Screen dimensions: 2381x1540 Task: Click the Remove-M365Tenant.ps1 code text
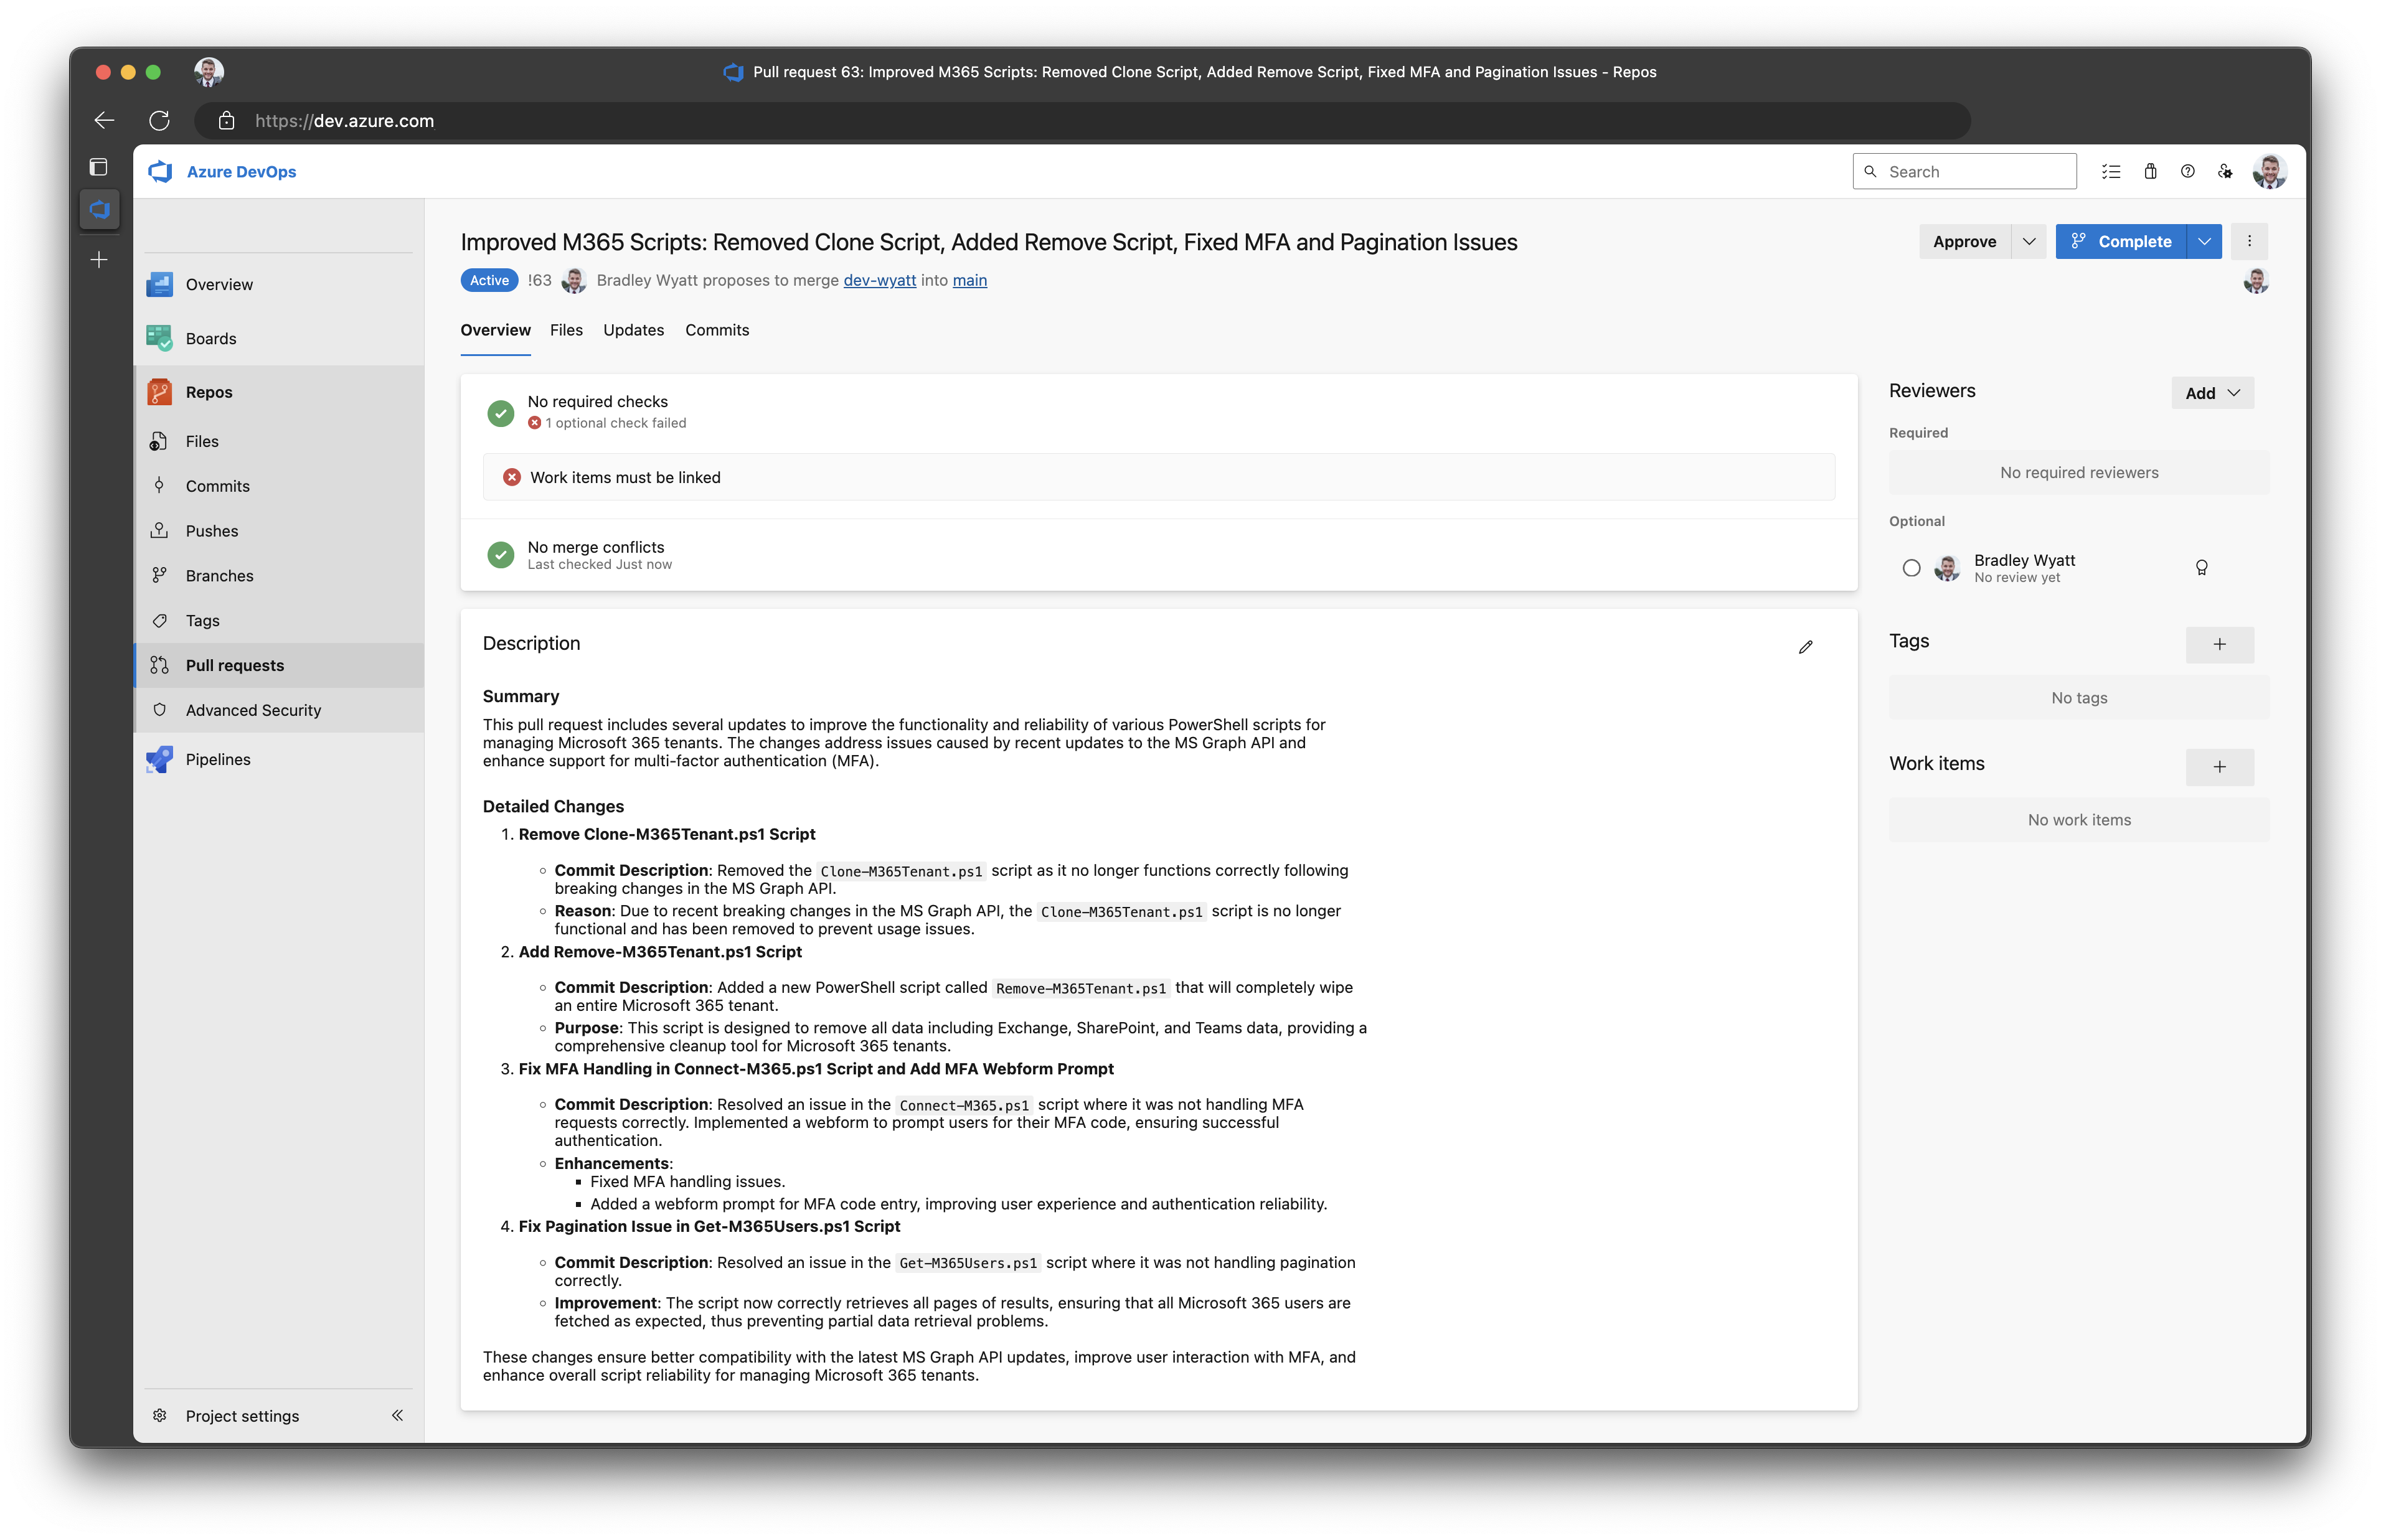click(x=1081, y=988)
